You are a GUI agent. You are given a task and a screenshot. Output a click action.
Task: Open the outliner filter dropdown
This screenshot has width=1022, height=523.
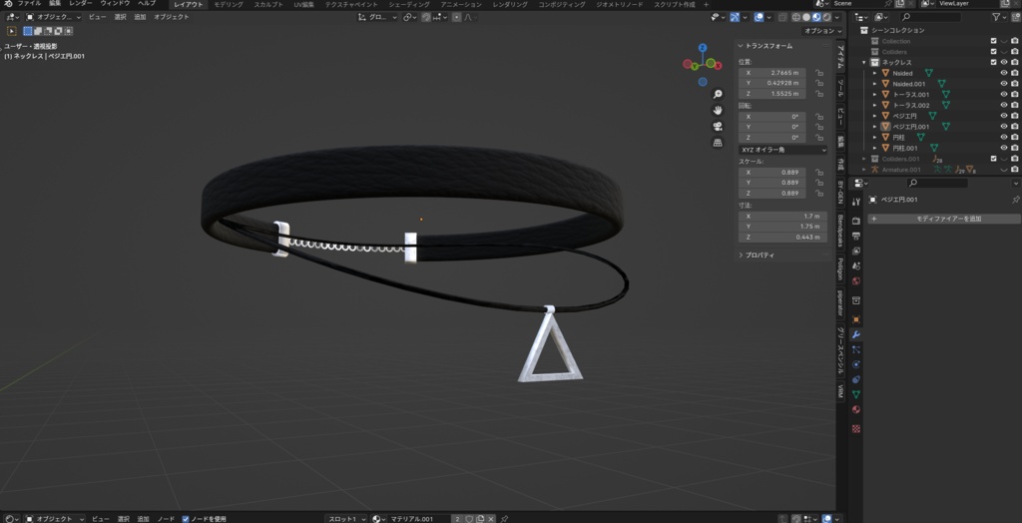pos(998,17)
